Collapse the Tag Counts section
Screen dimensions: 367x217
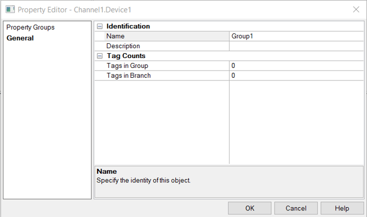[x=100, y=56]
